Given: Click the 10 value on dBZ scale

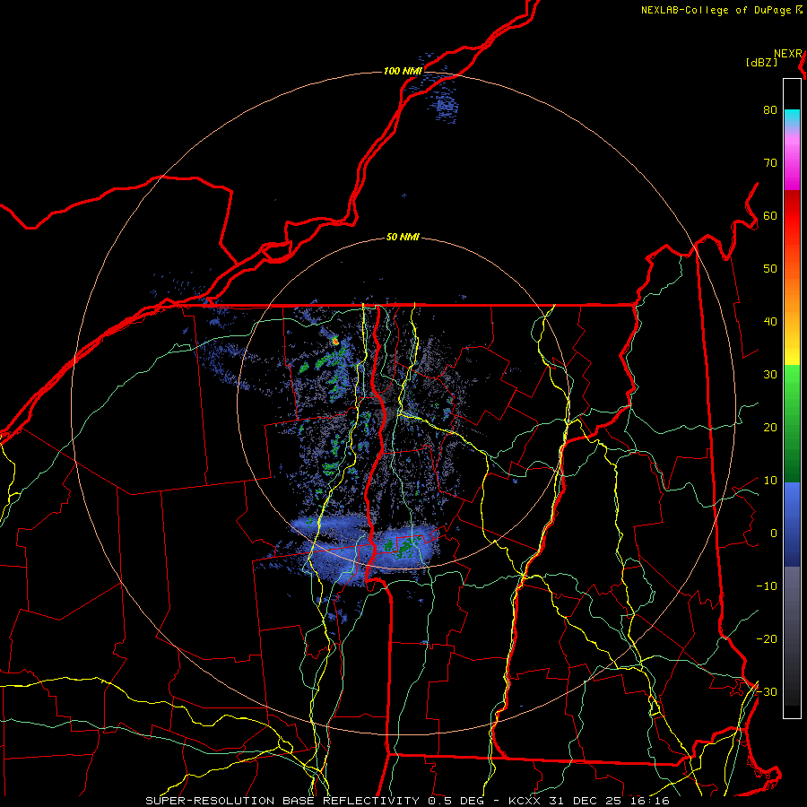Looking at the screenshot, I should pyautogui.click(x=770, y=481).
